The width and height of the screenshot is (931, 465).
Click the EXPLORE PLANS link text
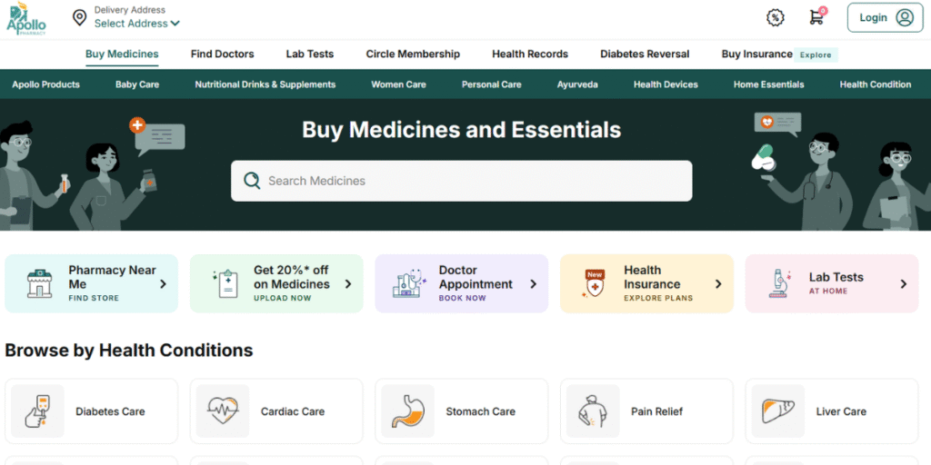pyautogui.click(x=658, y=298)
